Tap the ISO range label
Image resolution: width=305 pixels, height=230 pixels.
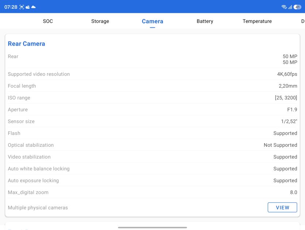19,98
